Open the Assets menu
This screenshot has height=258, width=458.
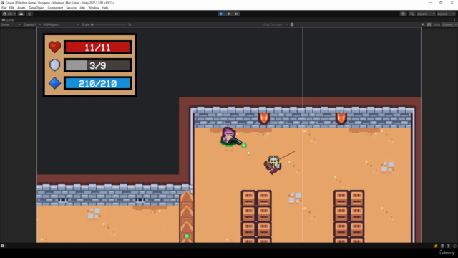click(21, 8)
